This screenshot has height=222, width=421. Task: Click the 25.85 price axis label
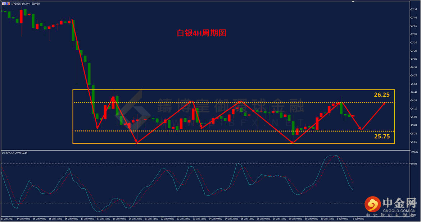click(x=414, y=125)
